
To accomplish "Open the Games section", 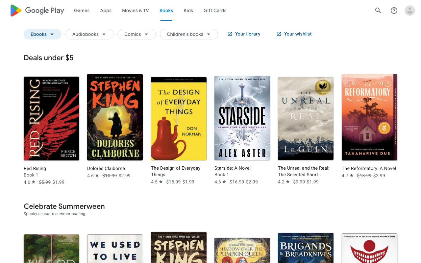I will 82,11.
